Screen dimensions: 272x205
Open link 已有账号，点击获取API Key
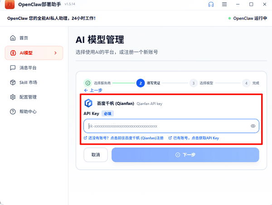click(x=194, y=138)
